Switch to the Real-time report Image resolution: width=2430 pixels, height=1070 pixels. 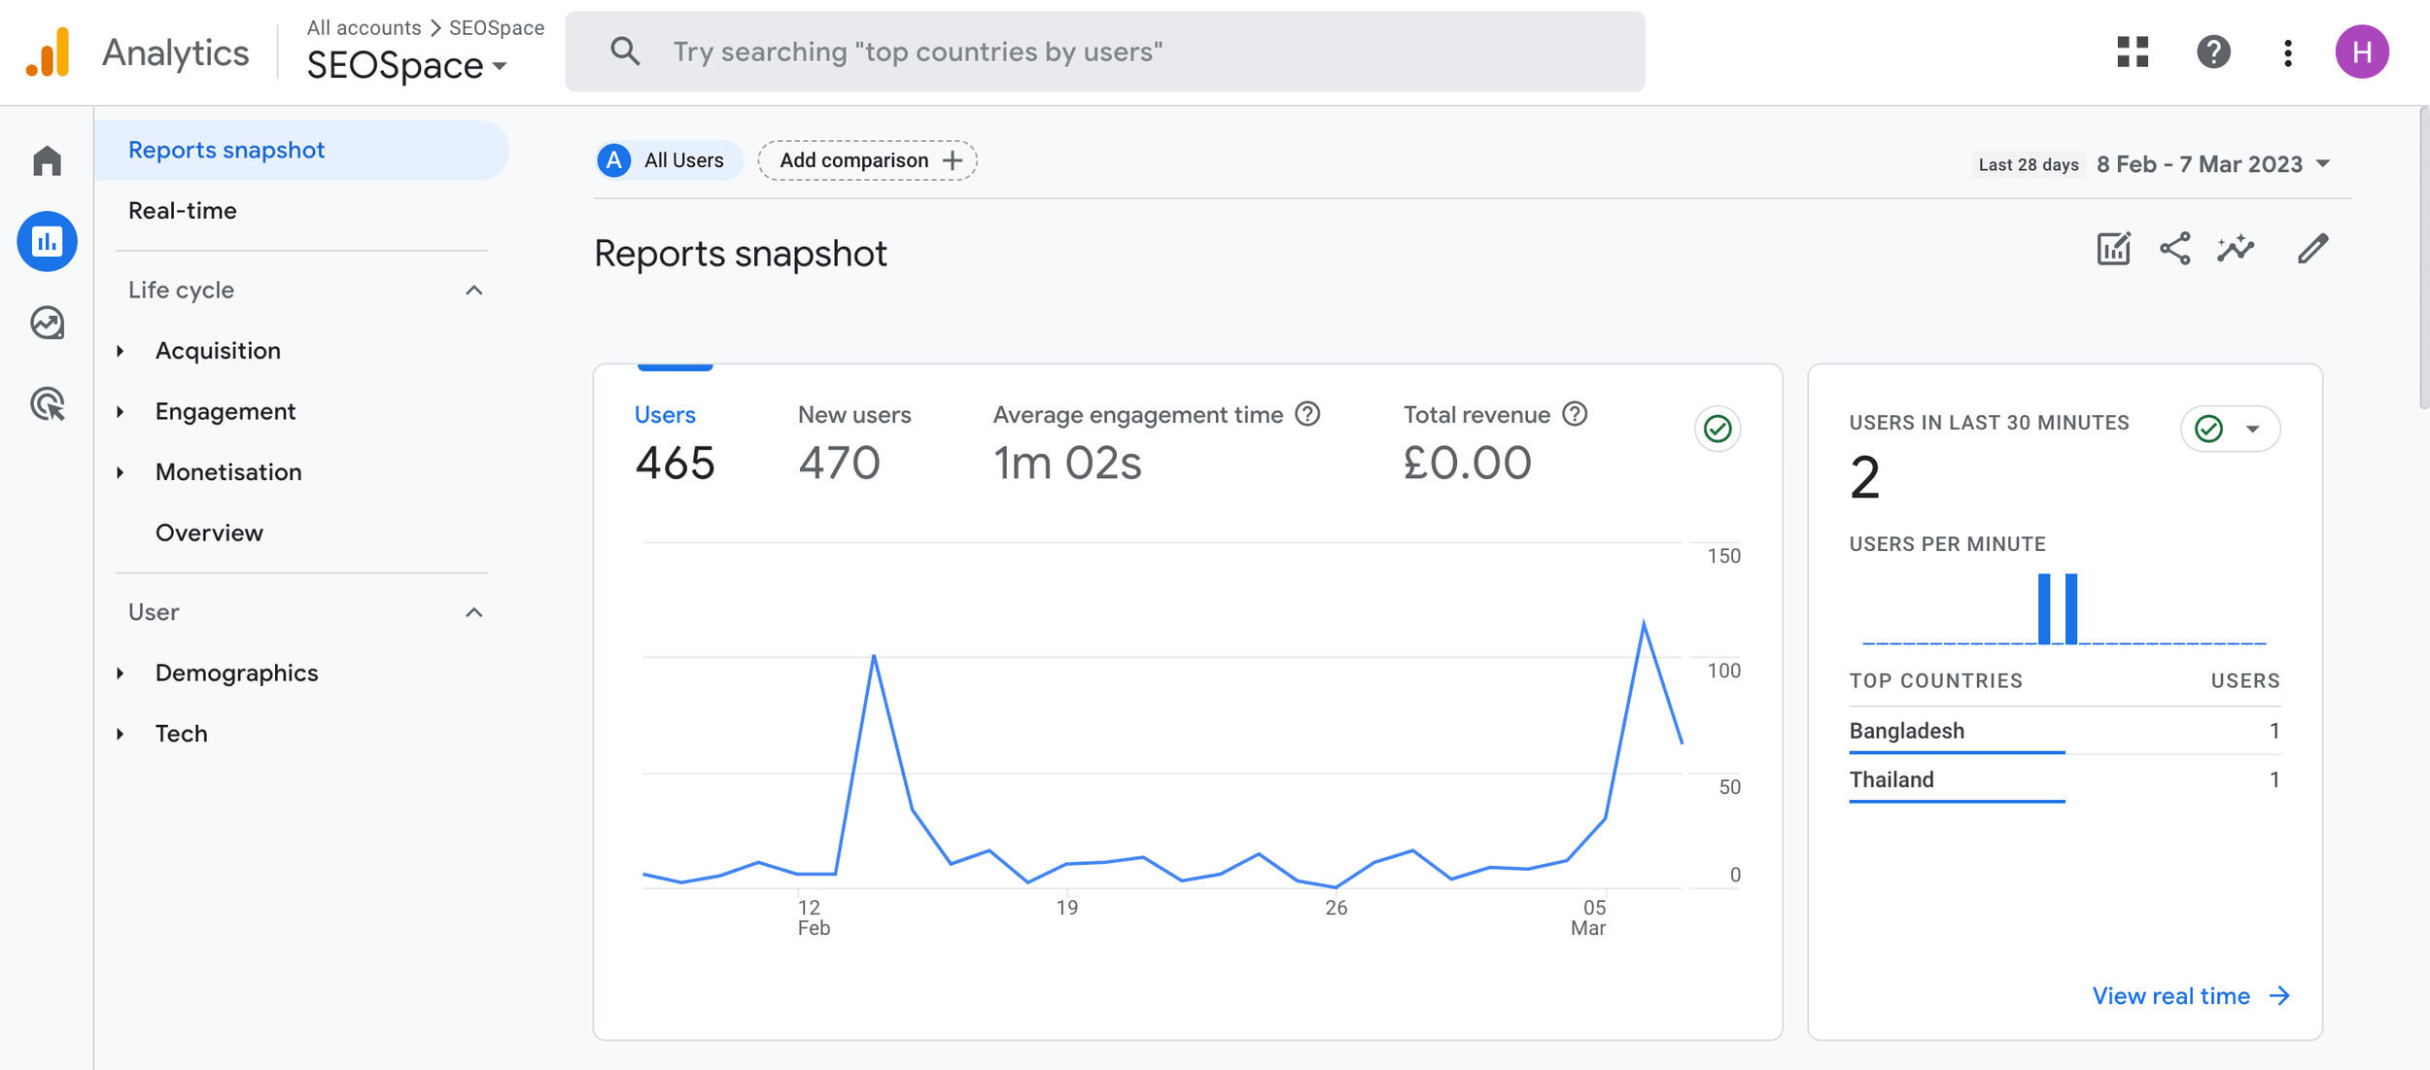pos(183,210)
